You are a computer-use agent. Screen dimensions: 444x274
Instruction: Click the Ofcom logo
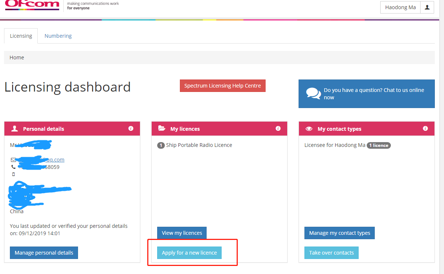[32, 5]
